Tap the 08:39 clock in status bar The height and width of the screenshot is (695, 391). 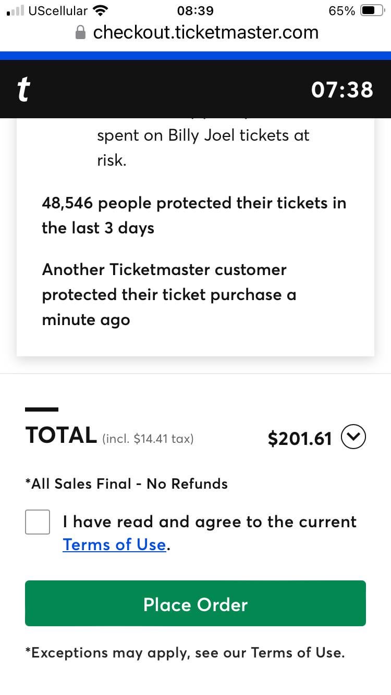point(195,11)
